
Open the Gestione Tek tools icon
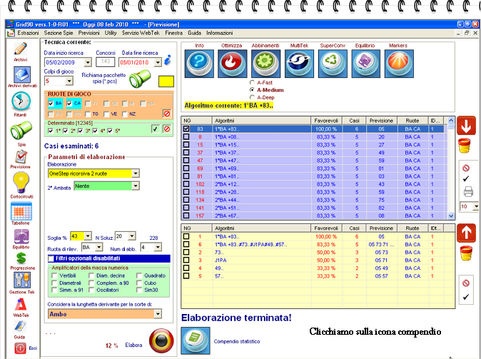[x=22, y=280]
